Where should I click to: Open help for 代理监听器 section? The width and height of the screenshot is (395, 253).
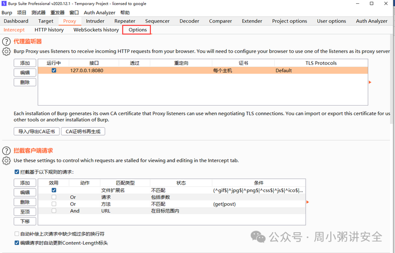[x=6, y=42]
